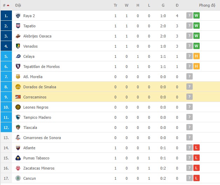
Task: Sort standings by the W wins column
Action: pos(126,6)
